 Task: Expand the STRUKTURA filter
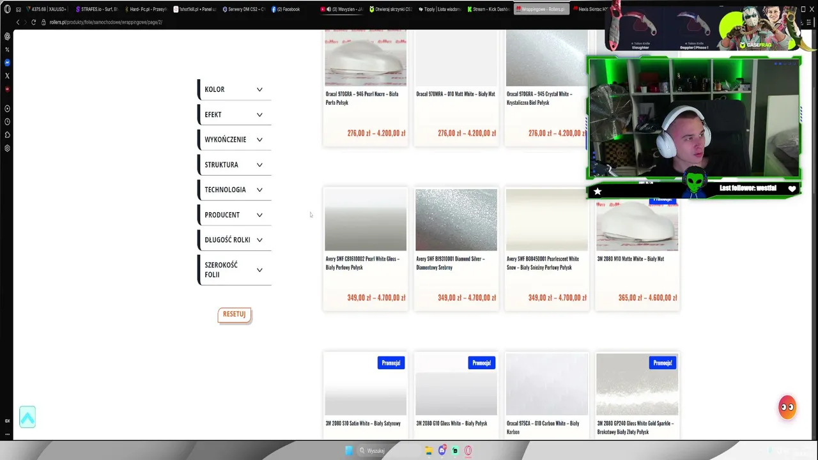coord(235,165)
